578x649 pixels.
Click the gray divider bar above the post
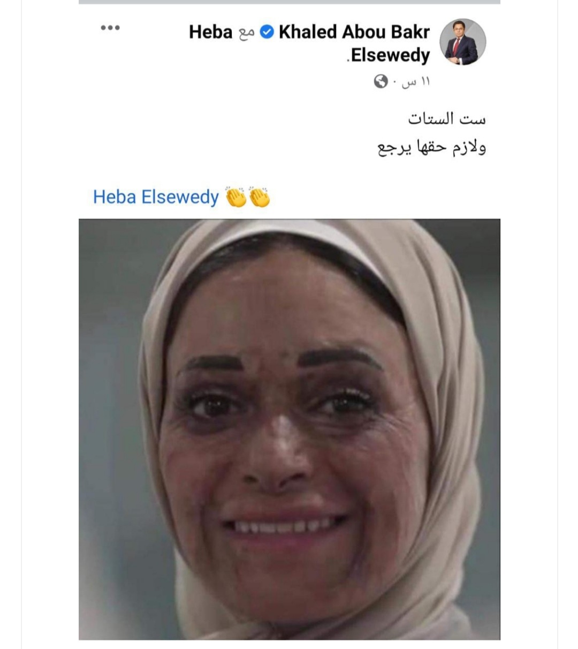point(290,2)
